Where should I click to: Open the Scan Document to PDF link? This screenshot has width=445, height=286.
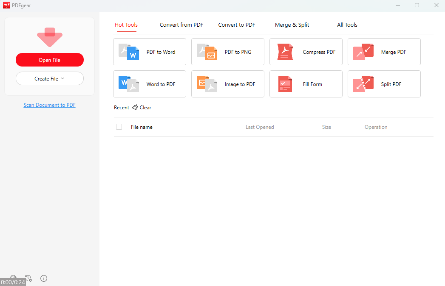point(49,105)
